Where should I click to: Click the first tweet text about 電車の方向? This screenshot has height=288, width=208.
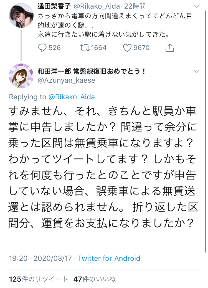point(115,25)
